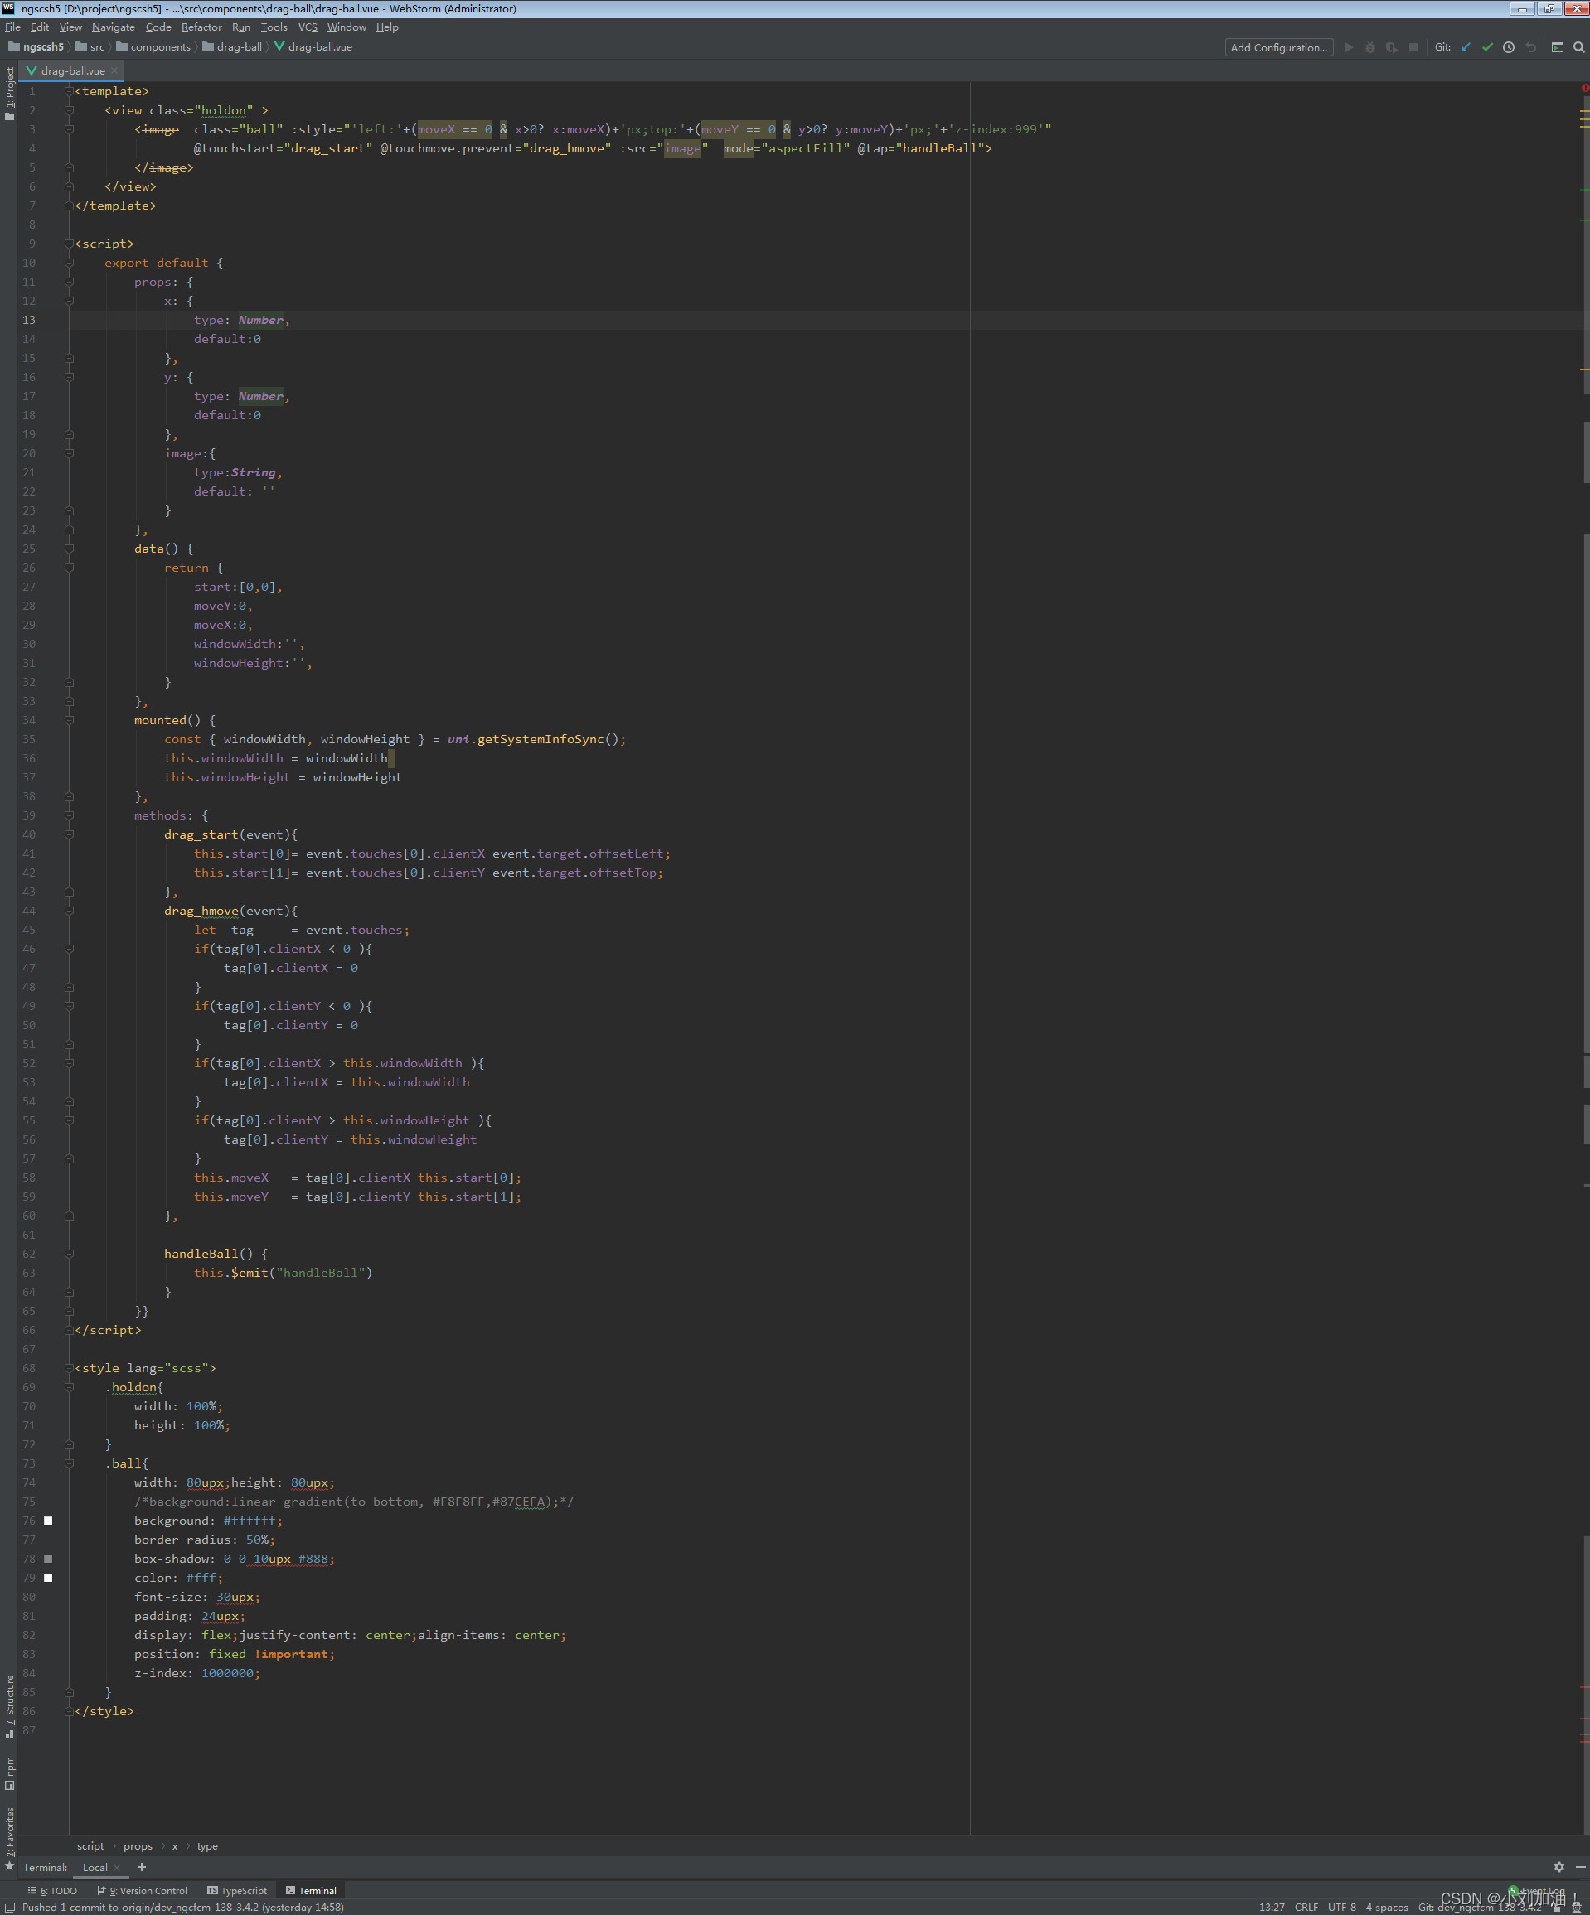The width and height of the screenshot is (1590, 1915).
Task: Click the drag-ball folder breadcrumb
Action: point(232,46)
